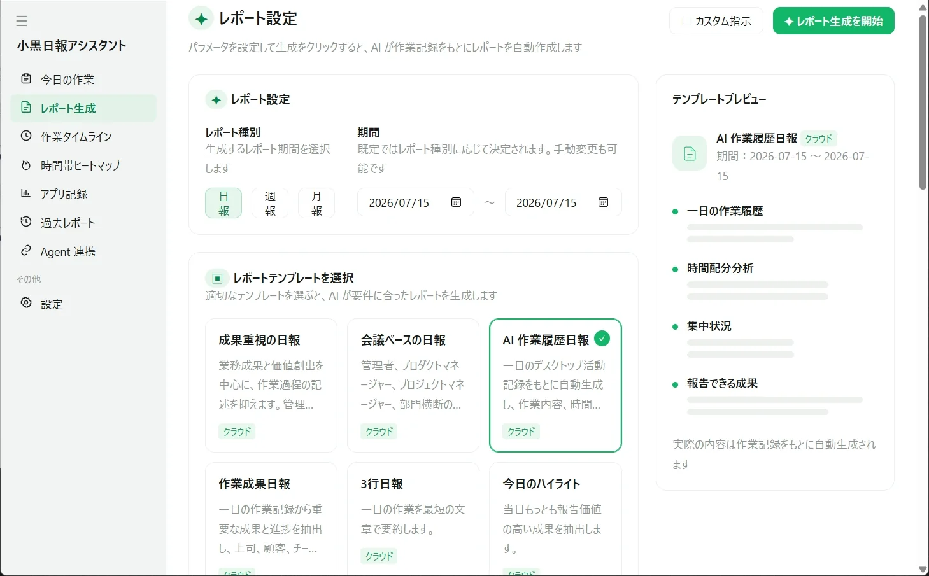Click 一日の作業履歴 preview section heading
The image size is (929, 576).
click(725, 211)
